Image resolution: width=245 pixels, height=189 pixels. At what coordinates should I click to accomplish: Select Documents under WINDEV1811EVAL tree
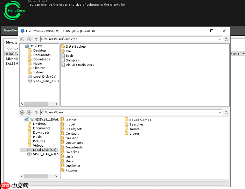point(39,128)
